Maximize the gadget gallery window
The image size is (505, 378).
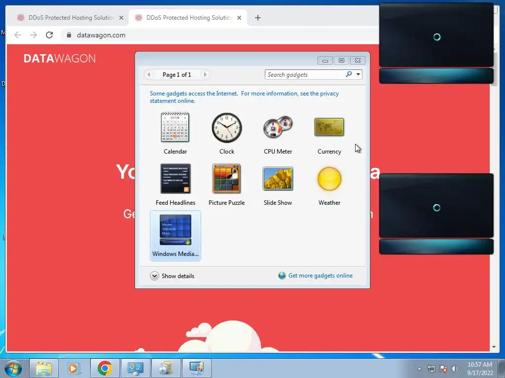341,61
